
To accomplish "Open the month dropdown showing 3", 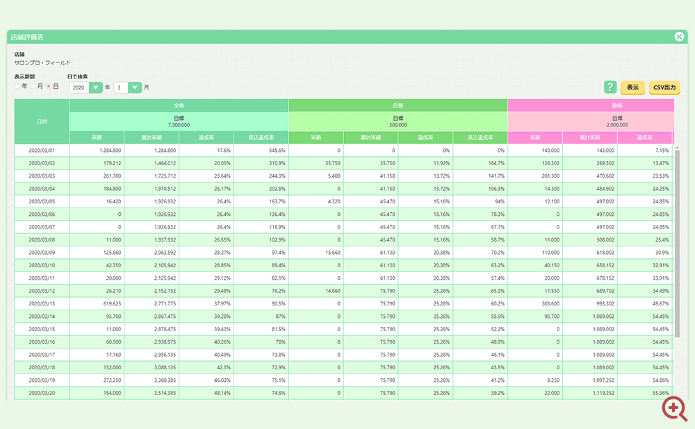I will pos(128,87).
